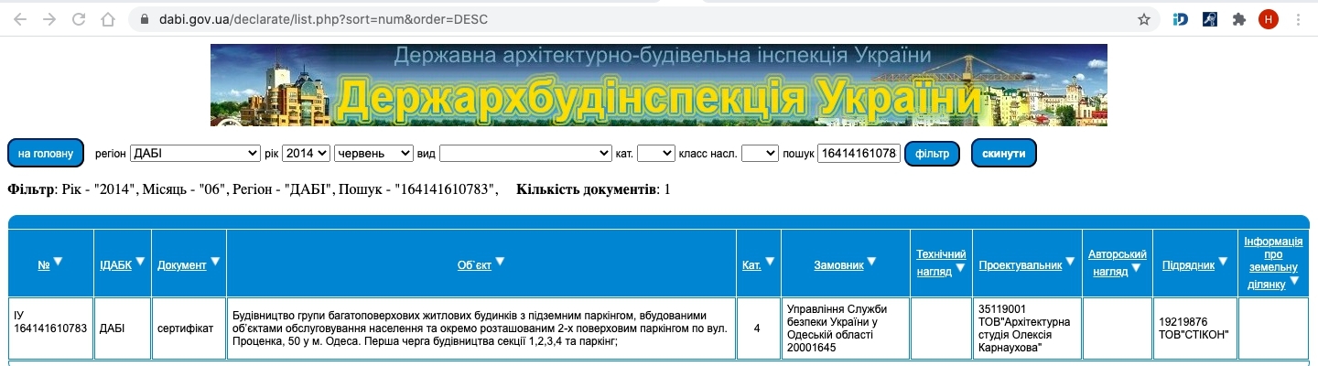Open the year dropdown 2014
The image size is (1318, 366).
click(x=306, y=154)
